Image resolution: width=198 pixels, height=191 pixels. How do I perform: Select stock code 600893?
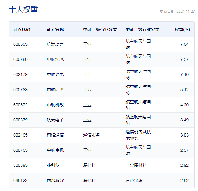click(x=20, y=44)
